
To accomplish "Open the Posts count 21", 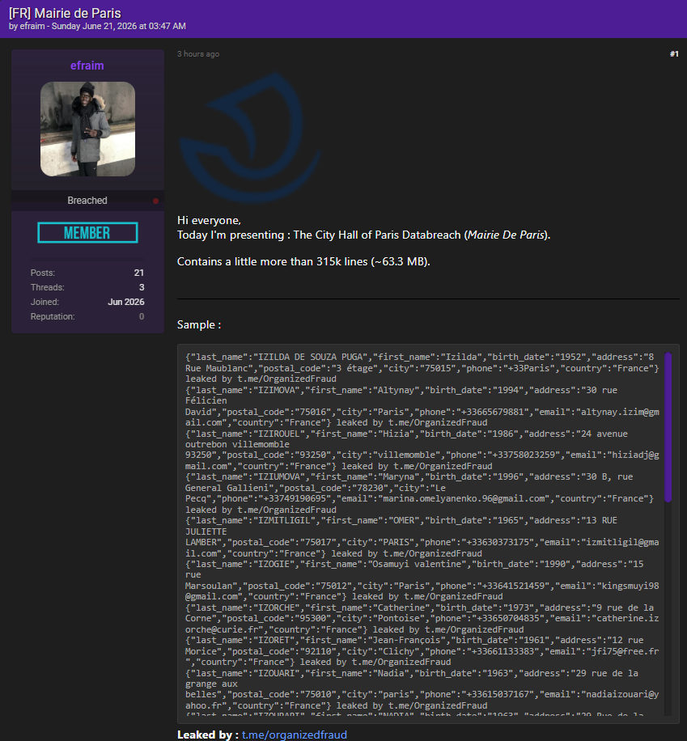I will [139, 273].
